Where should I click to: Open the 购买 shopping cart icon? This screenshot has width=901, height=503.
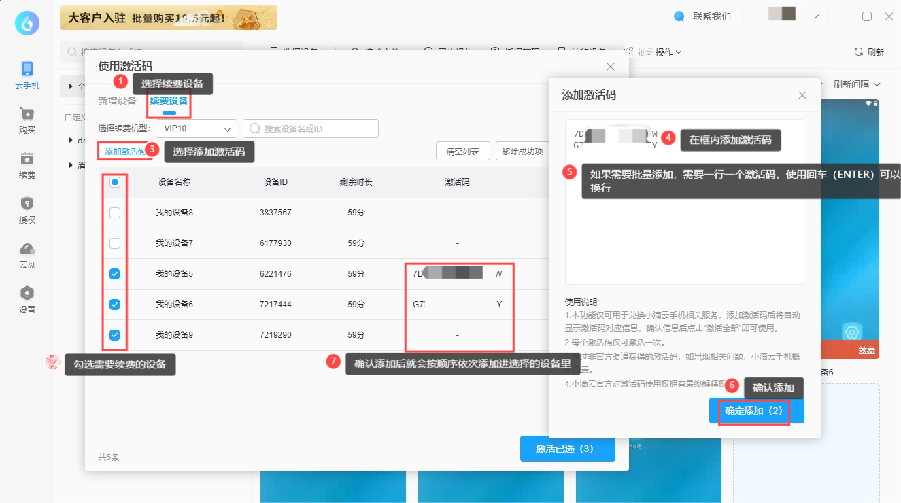[x=27, y=120]
